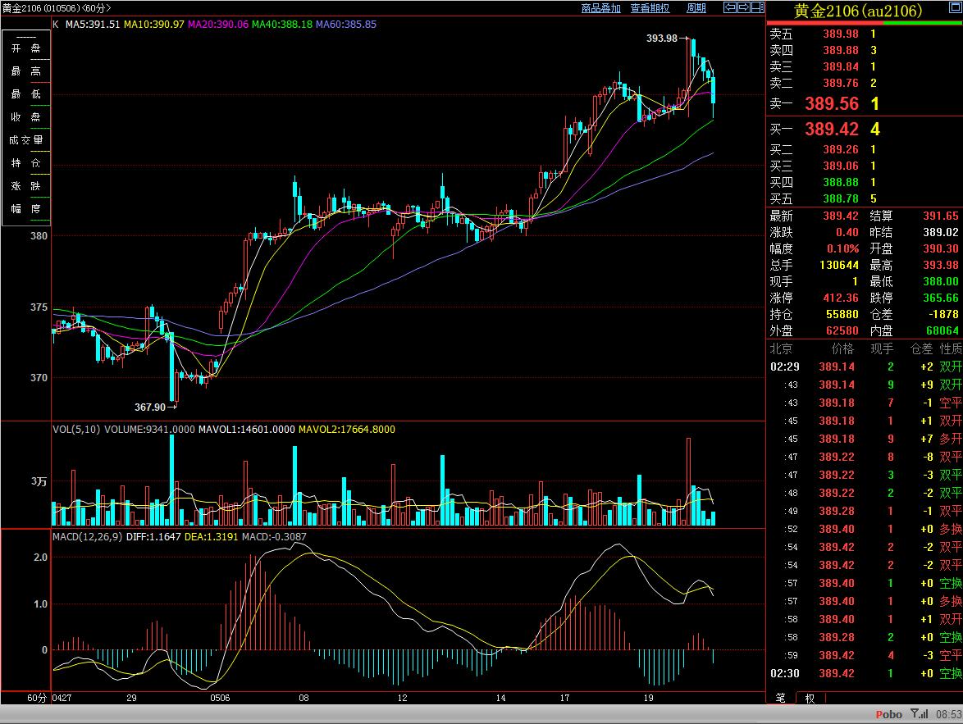Select the magenta MA20 indicator label
Screen dimensions: 963x724
pyautogui.click(x=217, y=25)
